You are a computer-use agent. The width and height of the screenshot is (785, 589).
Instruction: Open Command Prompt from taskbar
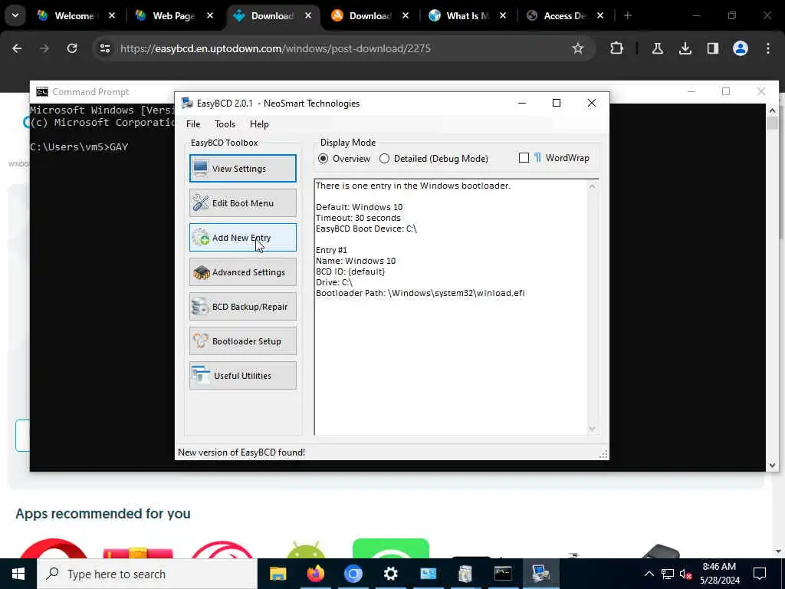click(x=503, y=574)
